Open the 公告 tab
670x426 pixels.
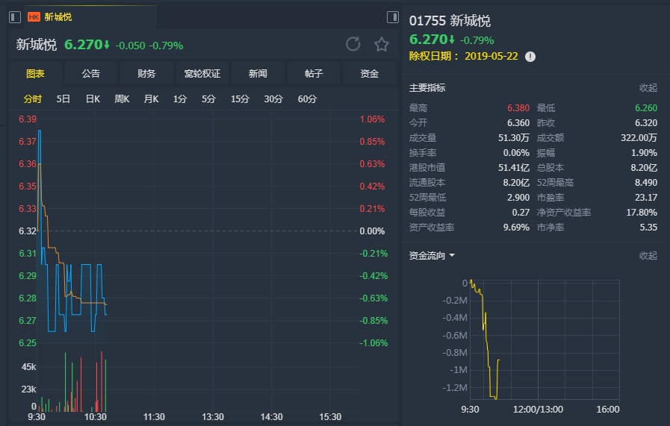click(91, 74)
